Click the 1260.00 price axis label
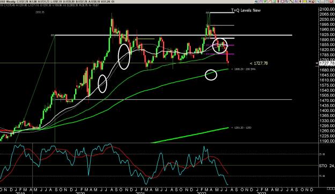This screenshot has width=335, height=194. tap(327, 131)
